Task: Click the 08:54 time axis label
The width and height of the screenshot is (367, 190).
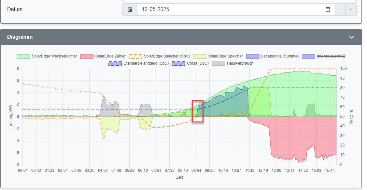Action: coord(196,171)
